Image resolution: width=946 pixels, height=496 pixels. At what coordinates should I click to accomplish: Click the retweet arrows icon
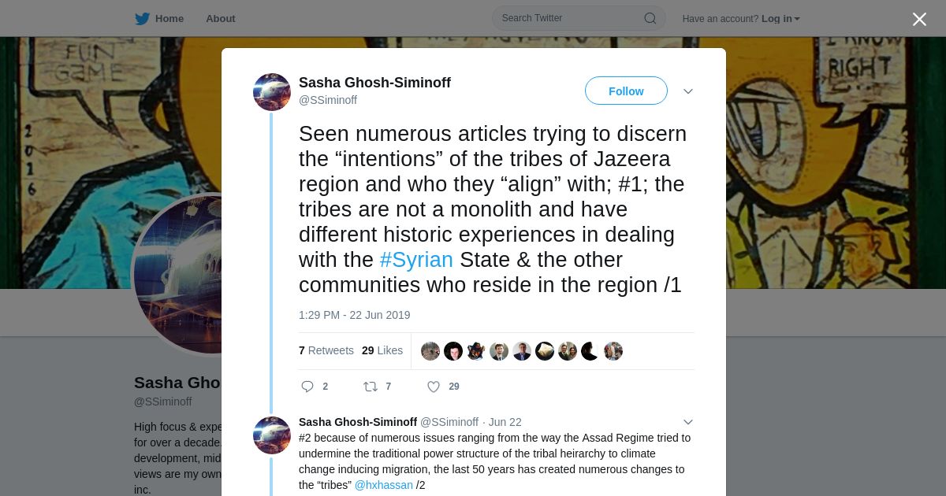[x=370, y=387]
